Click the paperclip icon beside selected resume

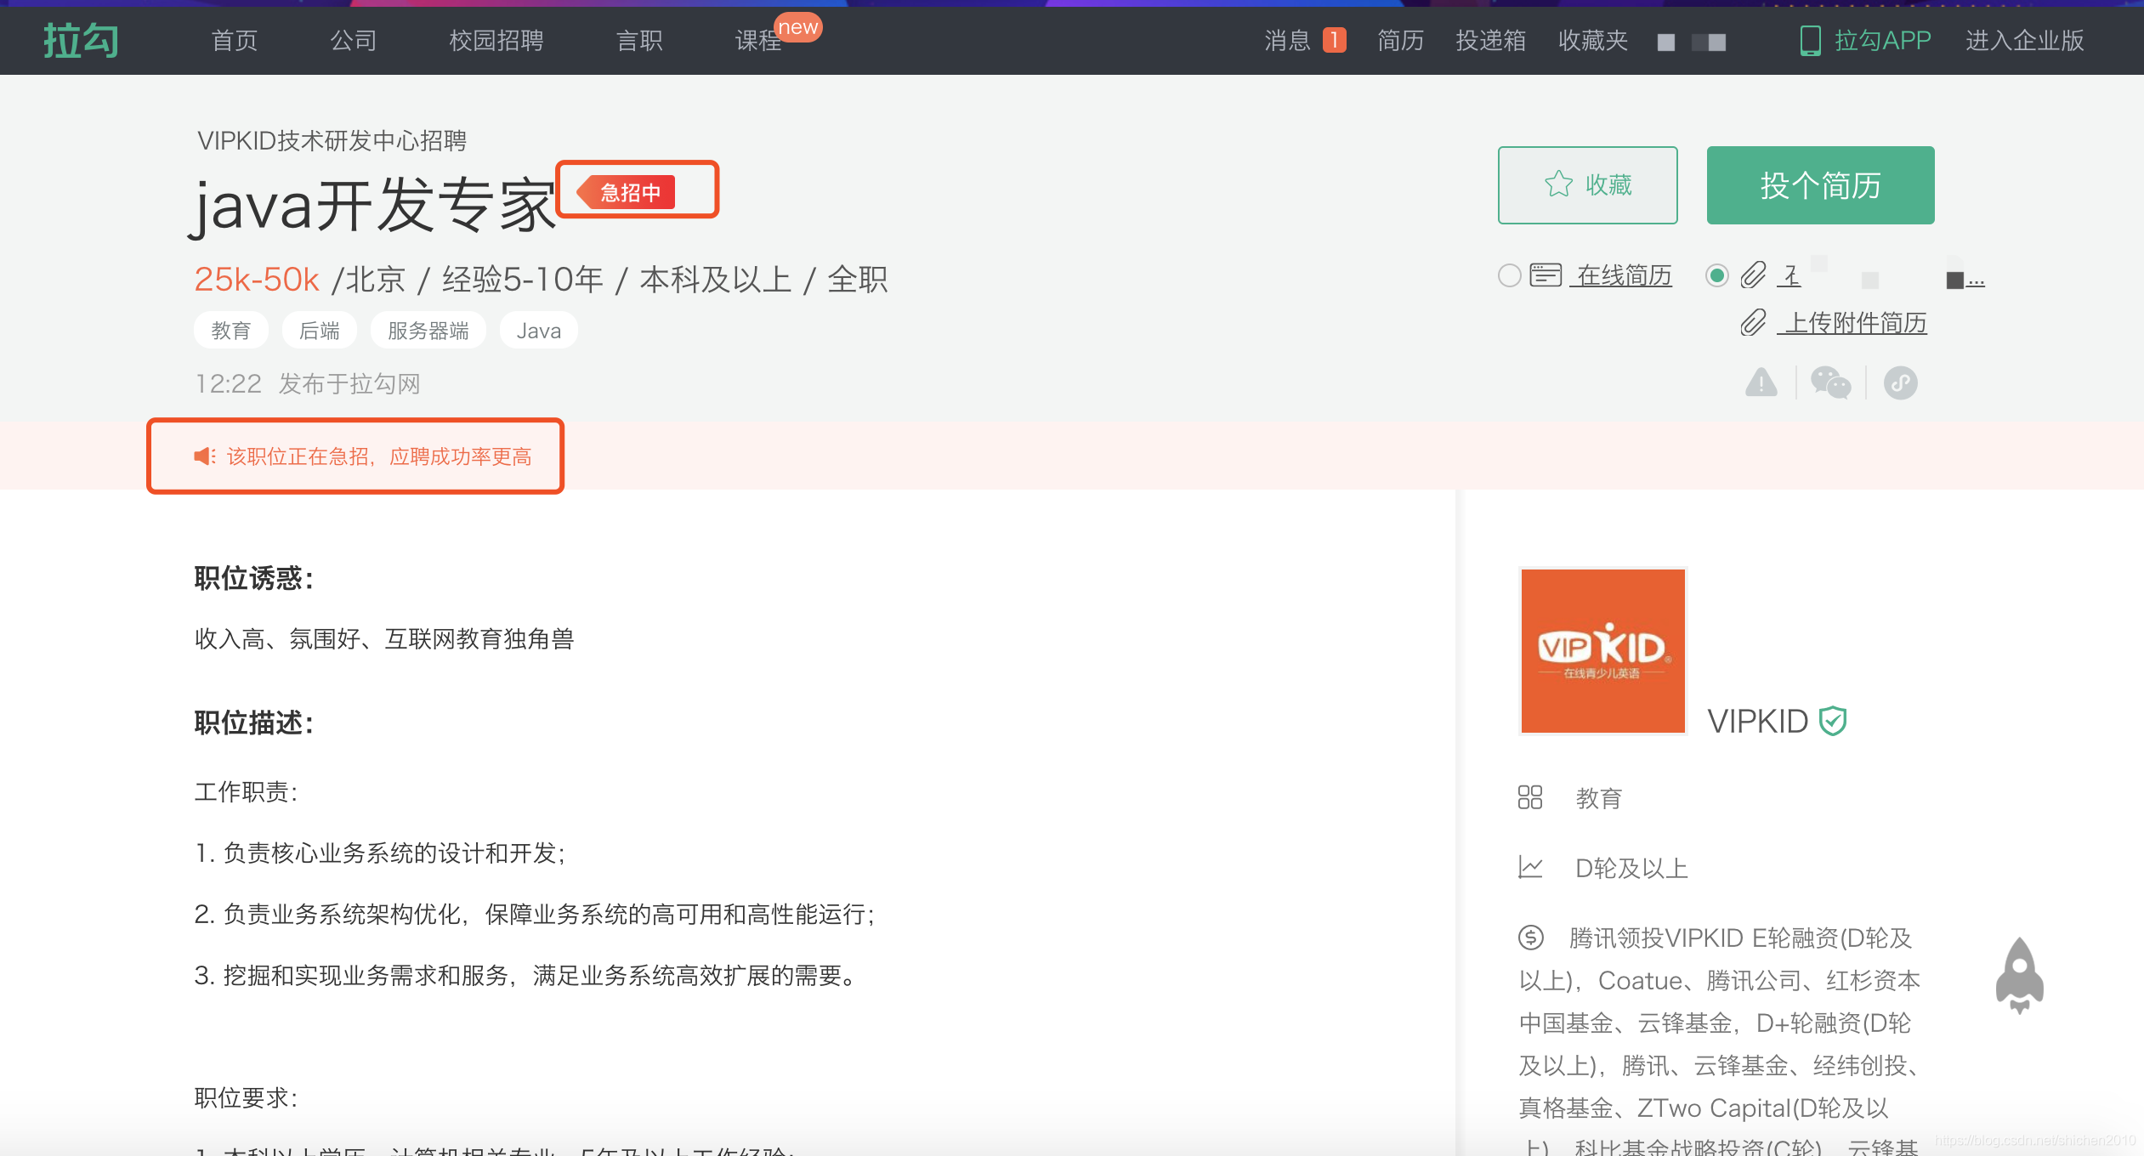[1753, 275]
